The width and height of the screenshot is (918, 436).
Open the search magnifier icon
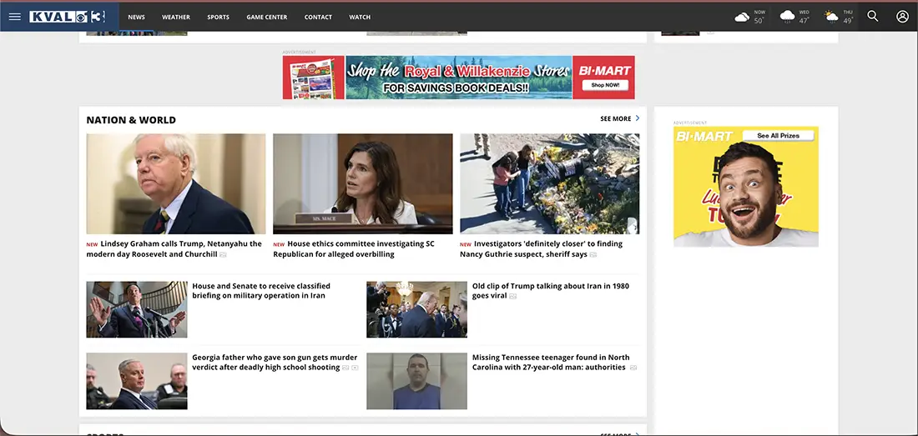pos(872,17)
